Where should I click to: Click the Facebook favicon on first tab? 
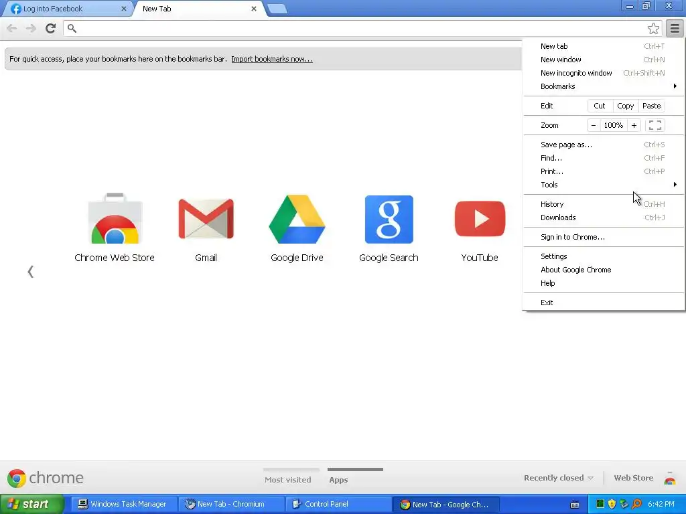16,9
